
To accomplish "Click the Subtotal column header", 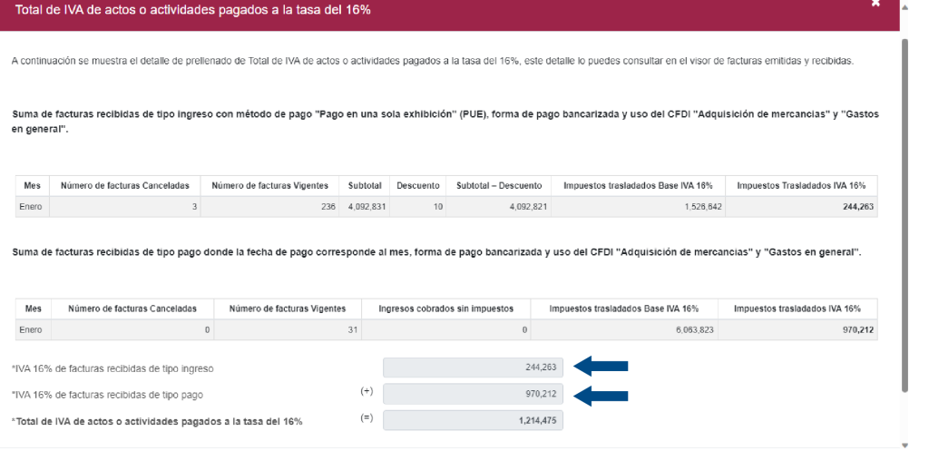I will point(365,186).
